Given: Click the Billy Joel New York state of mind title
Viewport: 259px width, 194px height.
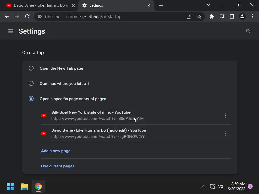Looking at the screenshot, I should tap(91, 112).
